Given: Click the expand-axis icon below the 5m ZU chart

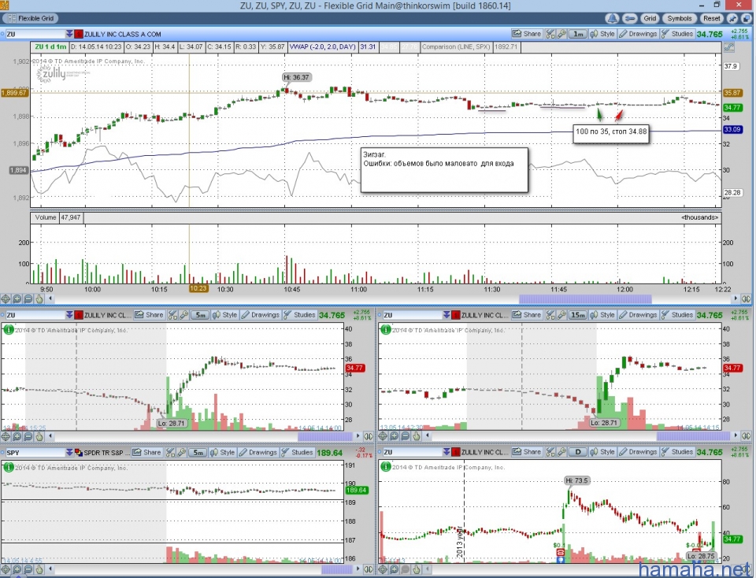Looking at the screenshot, I should 369,436.
